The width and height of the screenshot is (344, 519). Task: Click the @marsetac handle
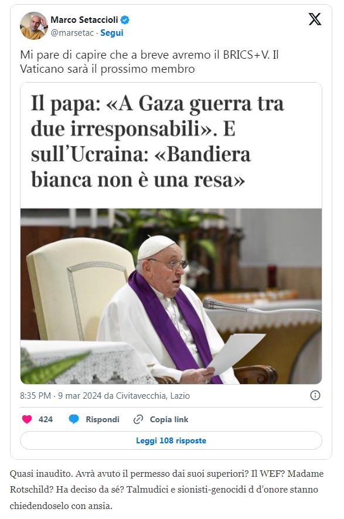pyautogui.click(x=72, y=33)
